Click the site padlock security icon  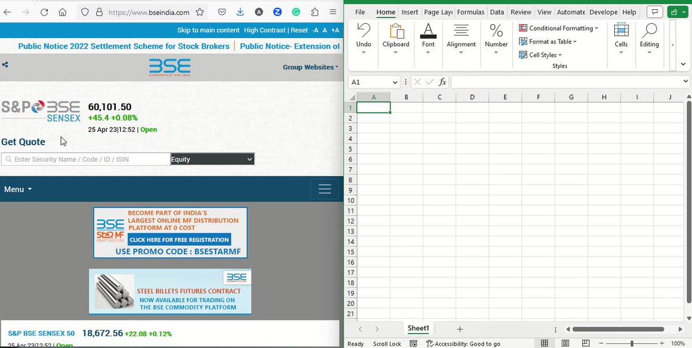99,12
